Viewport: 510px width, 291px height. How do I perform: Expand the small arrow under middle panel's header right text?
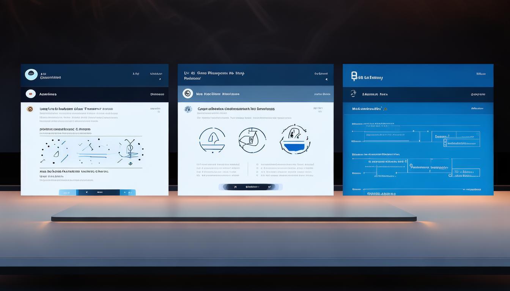pos(326,80)
